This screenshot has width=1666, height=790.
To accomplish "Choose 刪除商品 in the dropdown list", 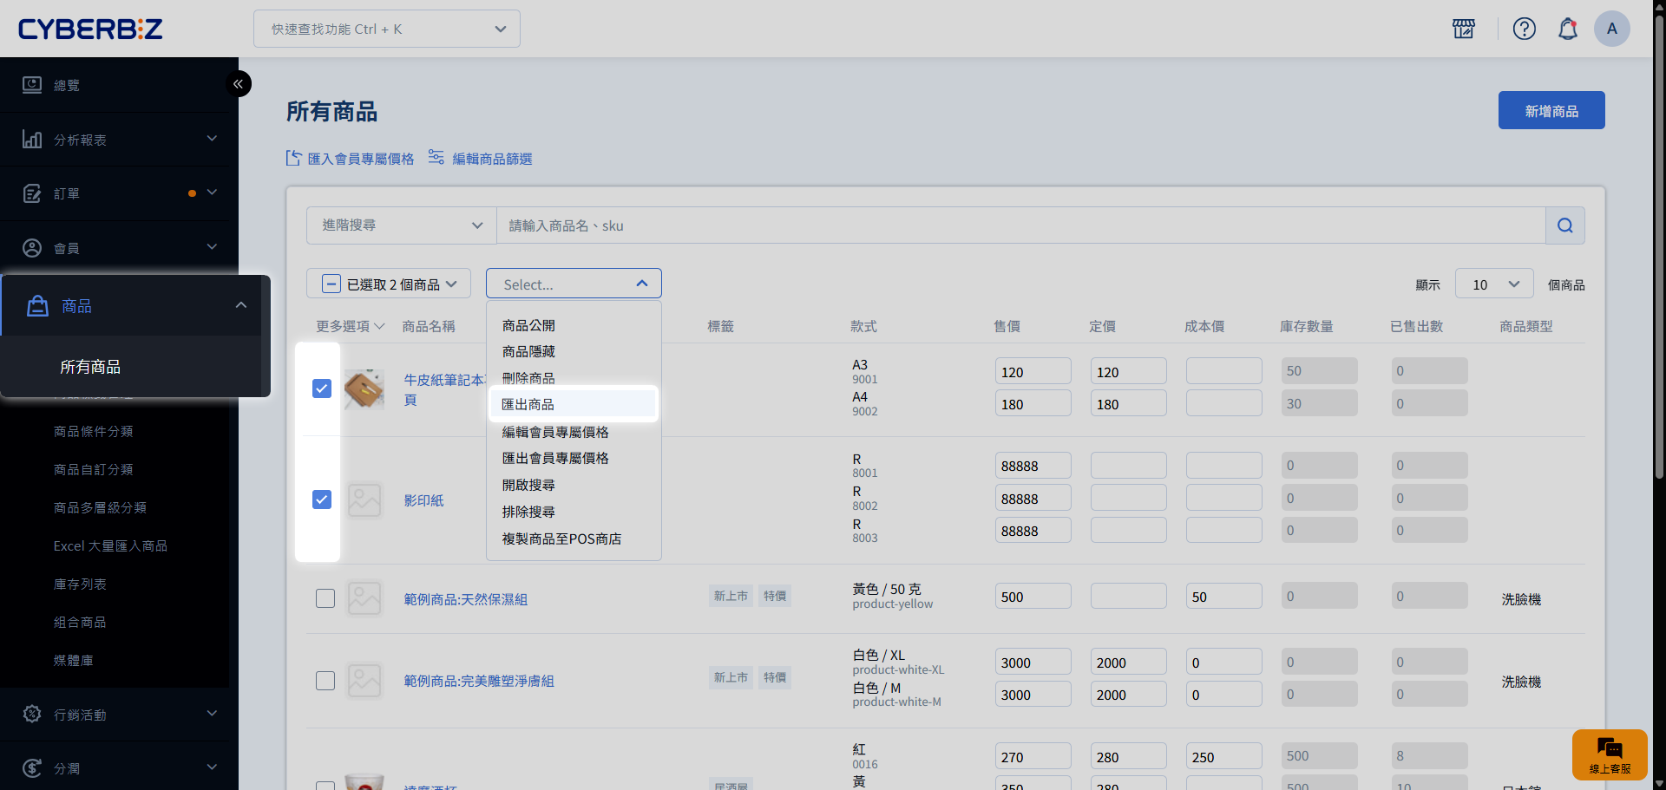I will coord(528,378).
